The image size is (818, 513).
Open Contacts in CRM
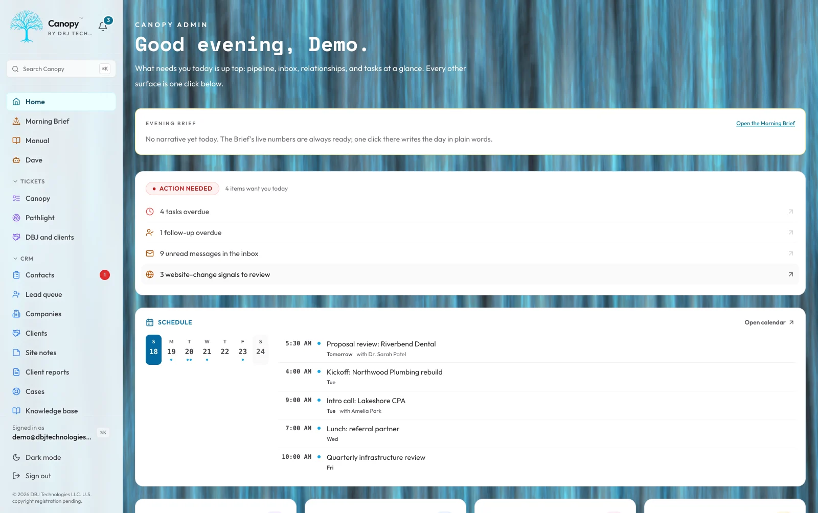pyautogui.click(x=61, y=275)
